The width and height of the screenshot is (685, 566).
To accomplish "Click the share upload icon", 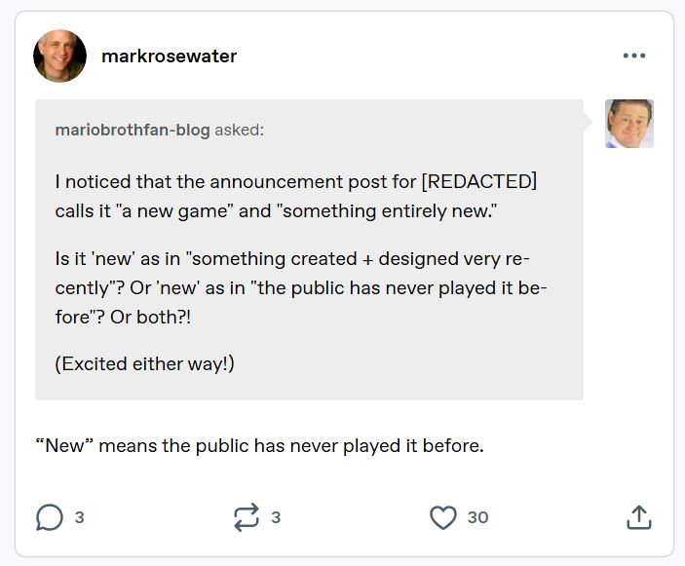I will point(638,517).
